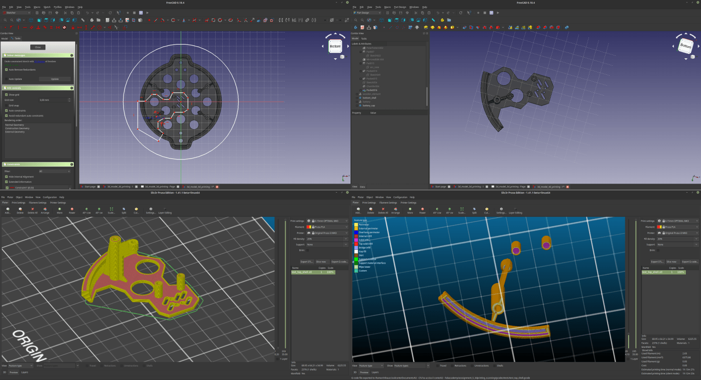Select the line tool in Sketcher window

point(156,20)
